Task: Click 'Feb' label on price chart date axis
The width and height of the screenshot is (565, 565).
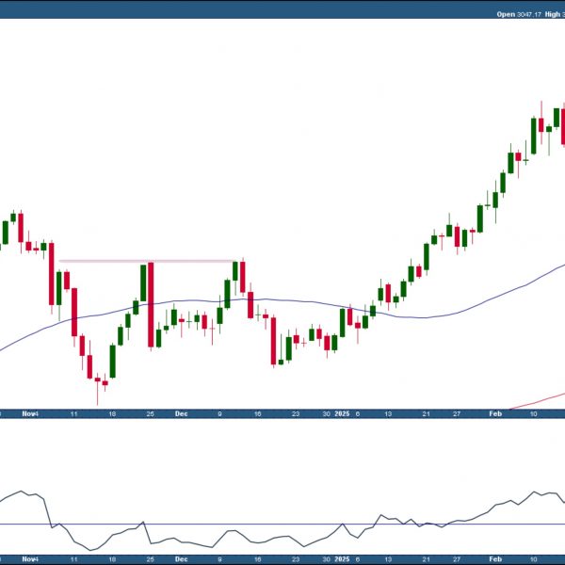Action: (495, 413)
